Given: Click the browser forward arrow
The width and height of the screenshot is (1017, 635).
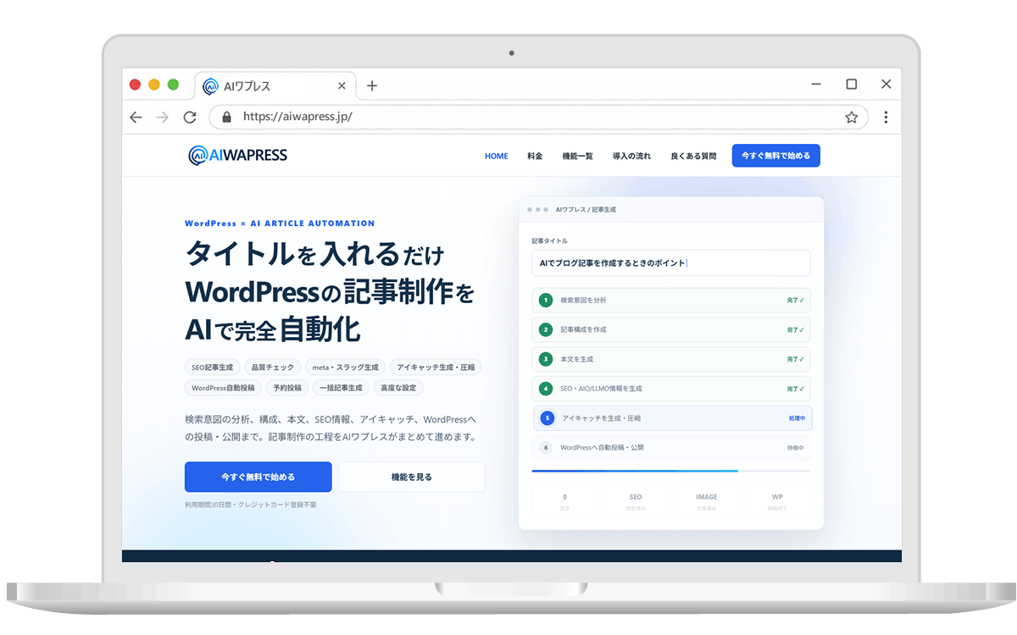Looking at the screenshot, I should (x=163, y=118).
